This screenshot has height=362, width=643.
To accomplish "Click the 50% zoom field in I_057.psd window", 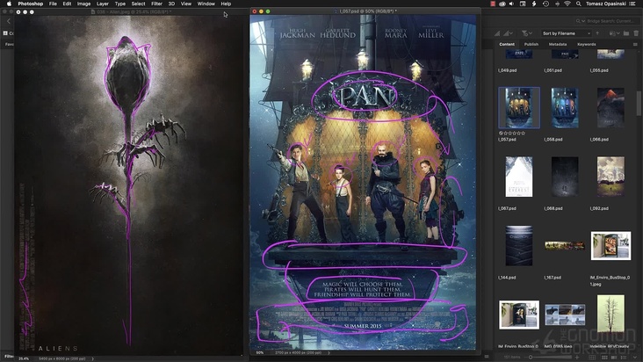I will pos(260,352).
